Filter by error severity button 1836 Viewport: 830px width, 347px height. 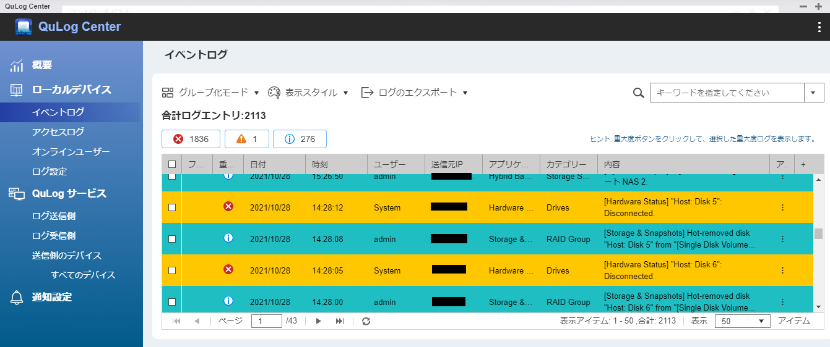pos(191,139)
